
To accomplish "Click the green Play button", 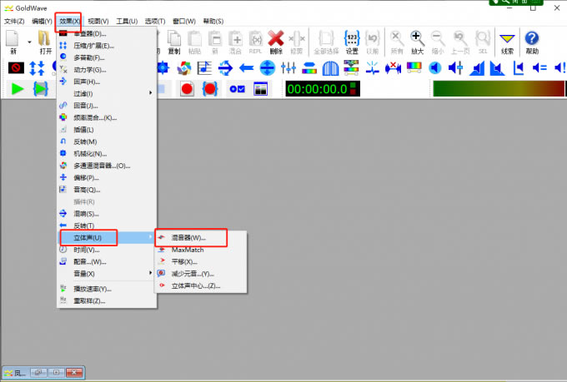I will (x=17, y=88).
